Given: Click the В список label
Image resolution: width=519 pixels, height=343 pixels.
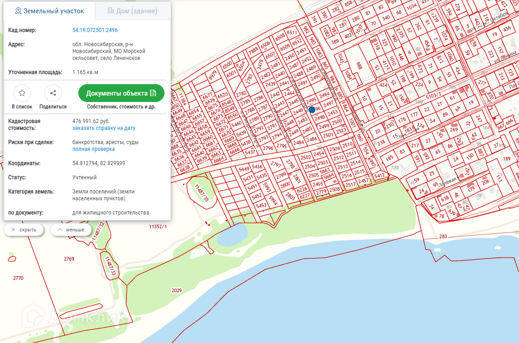Looking at the screenshot, I should pos(22,107).
